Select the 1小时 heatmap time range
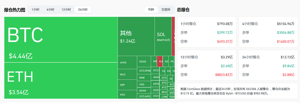 click(x=35, y=10)
